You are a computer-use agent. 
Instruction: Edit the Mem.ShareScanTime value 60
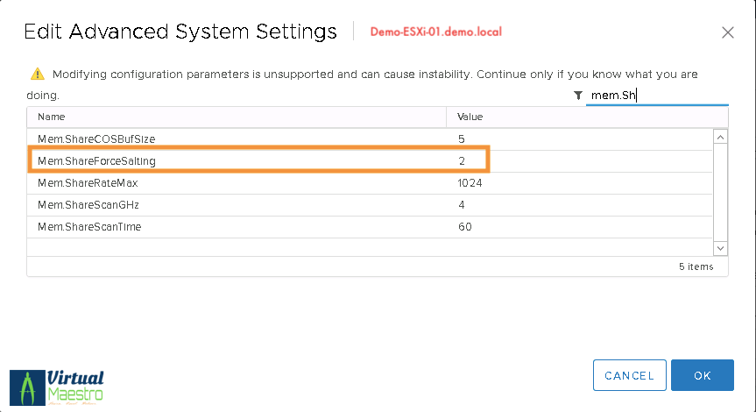[465, 227]
